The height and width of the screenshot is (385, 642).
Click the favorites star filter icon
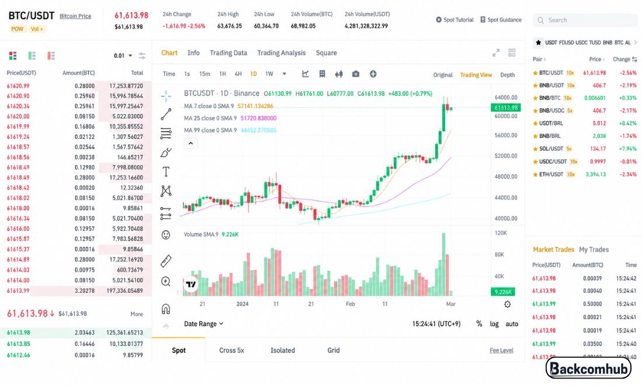[x=538, y=43]
